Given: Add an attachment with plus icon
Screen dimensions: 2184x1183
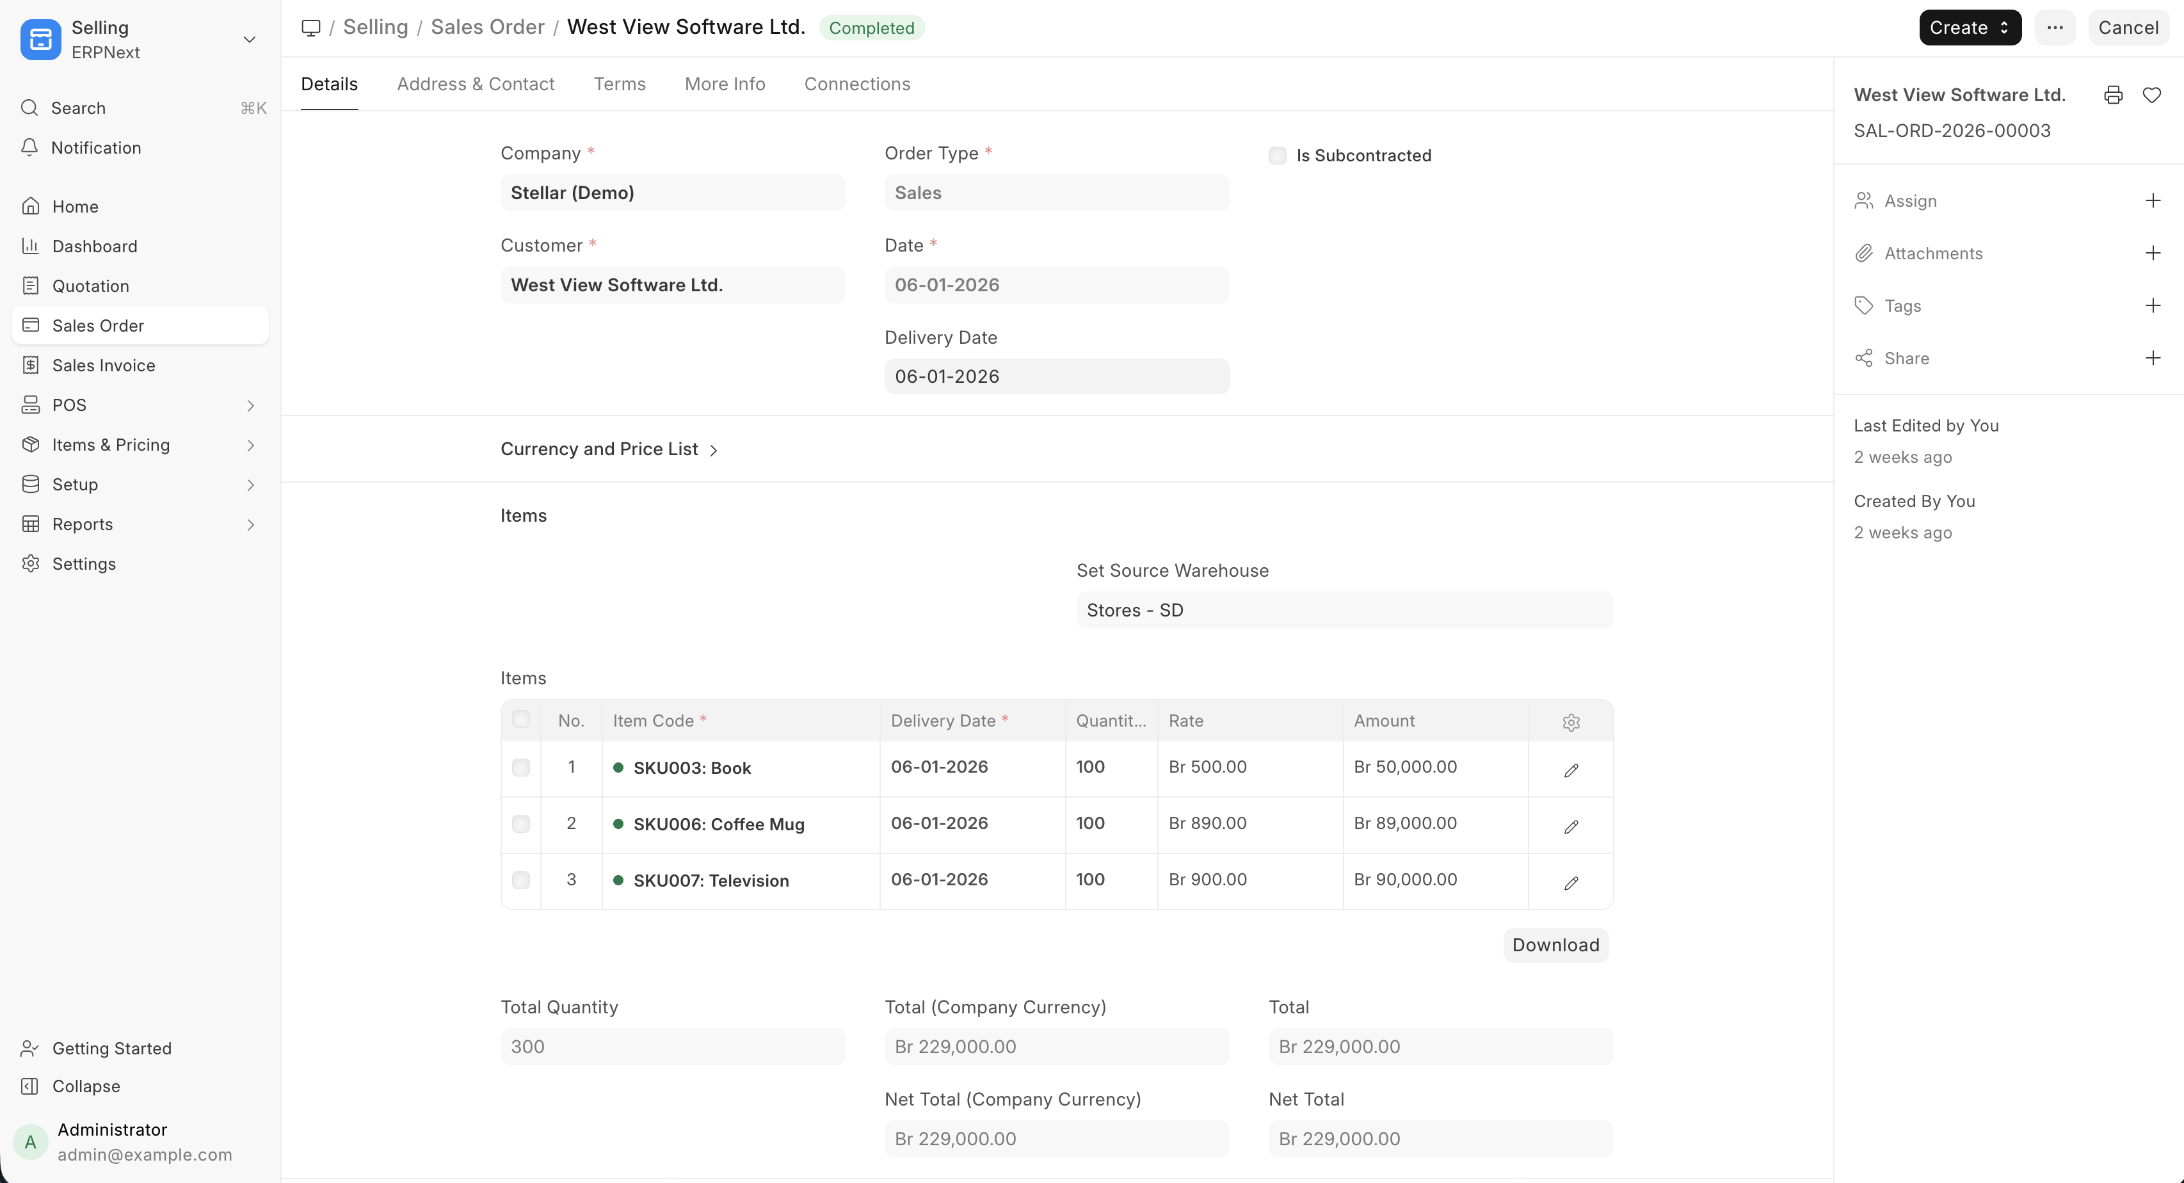Looking at the screenshot, I should pos(2153,253).
